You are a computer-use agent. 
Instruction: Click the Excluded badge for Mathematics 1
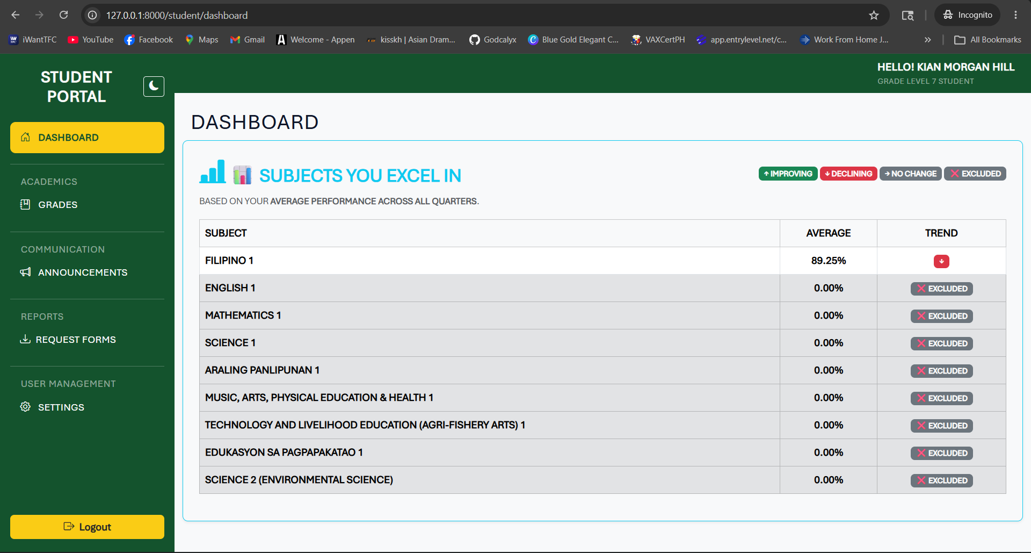tap(941, 316)
